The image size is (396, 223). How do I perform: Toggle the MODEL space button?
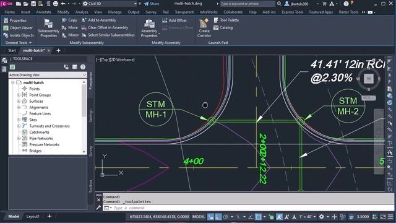click(x=199, y=217)
